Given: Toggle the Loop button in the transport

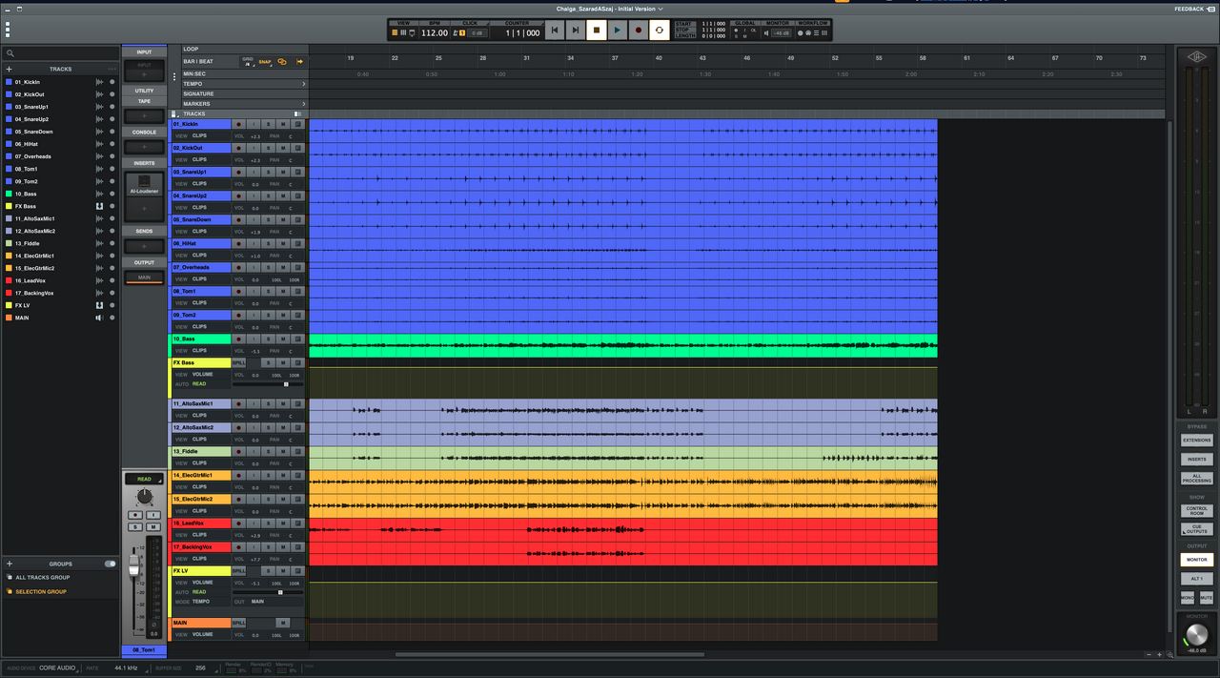Looking at the screenshot, I should 660,31.
